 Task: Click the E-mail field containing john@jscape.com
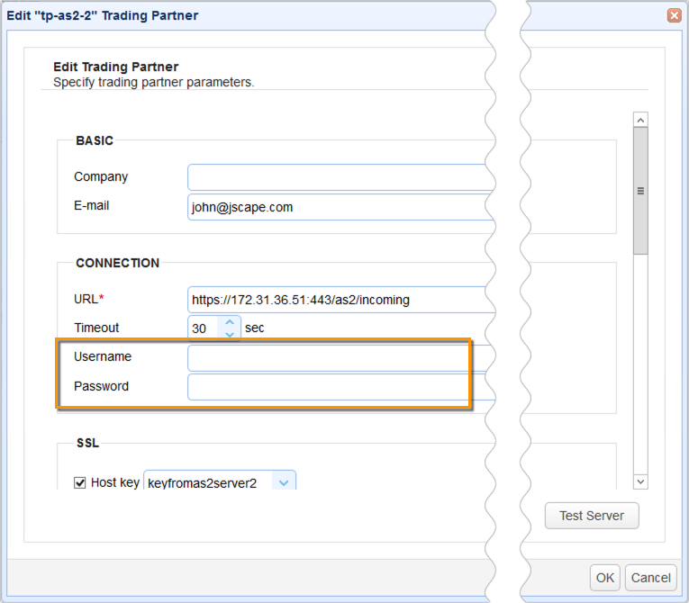tap(340, 207)
